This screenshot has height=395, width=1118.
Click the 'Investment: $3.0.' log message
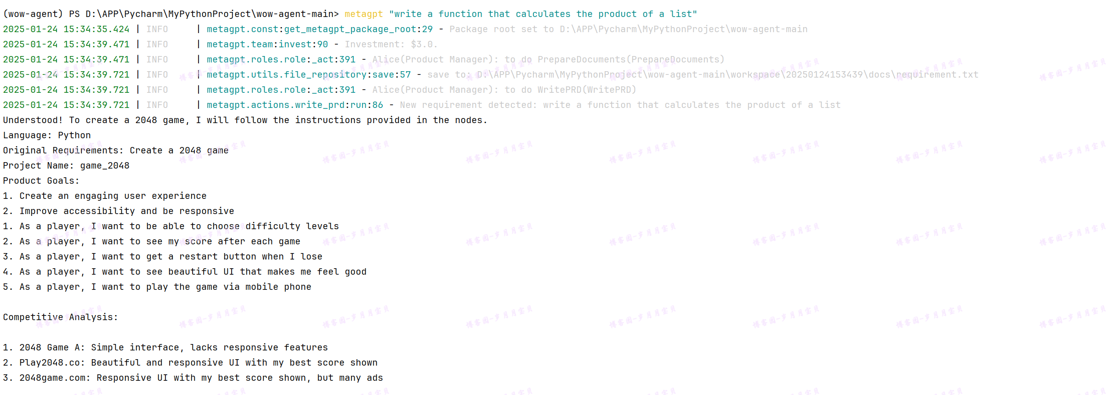[391, 44]
